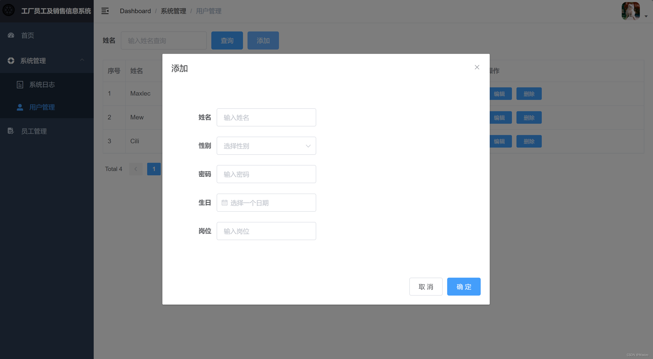
Task: Click the hamburger sidebar collapse icon
Action: point(105,11)
